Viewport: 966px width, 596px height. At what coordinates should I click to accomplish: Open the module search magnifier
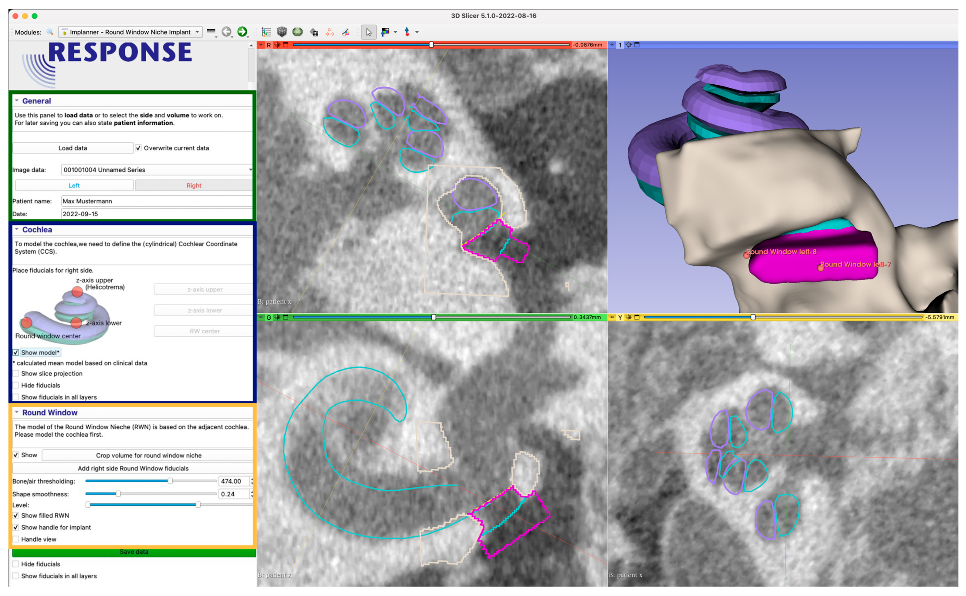(50, 32)
